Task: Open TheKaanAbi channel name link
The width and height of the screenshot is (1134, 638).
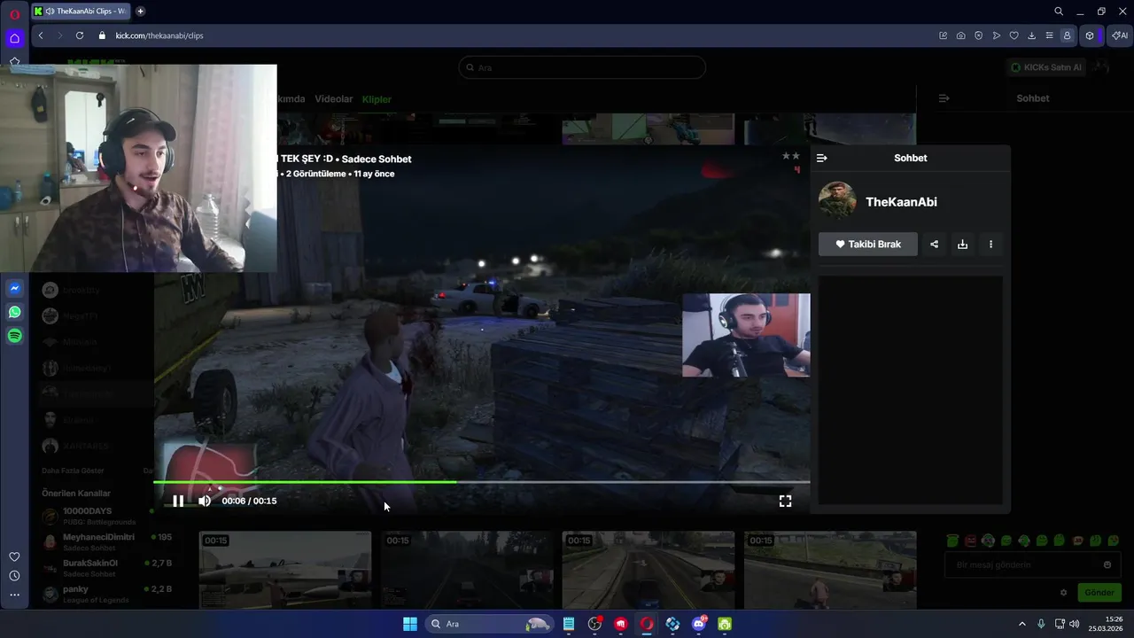Action: [901, 202]
